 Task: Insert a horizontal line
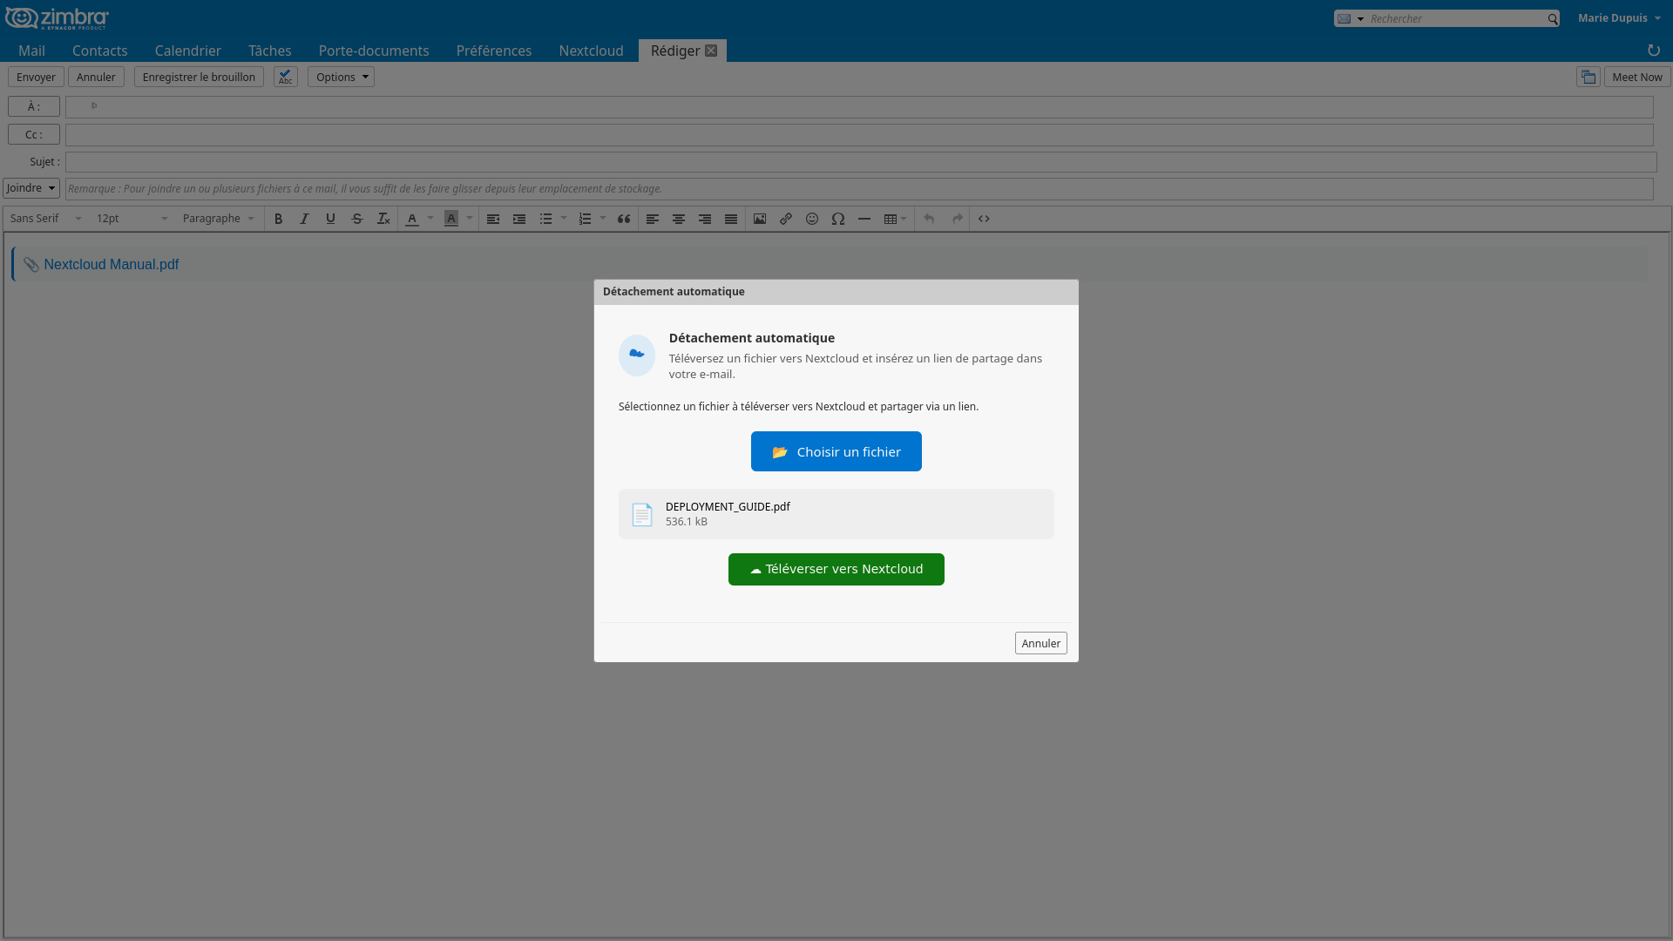coord(864,219)
